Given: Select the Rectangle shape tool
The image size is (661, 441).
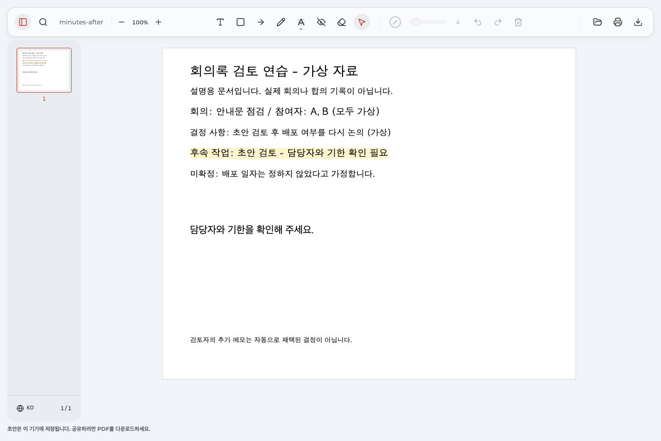Looking at the screenshot, I should point(241,22).
